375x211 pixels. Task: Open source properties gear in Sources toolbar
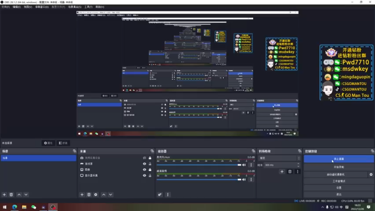point(96,195)
